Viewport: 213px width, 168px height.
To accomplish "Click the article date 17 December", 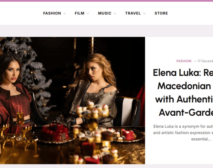I will (205, 61).
